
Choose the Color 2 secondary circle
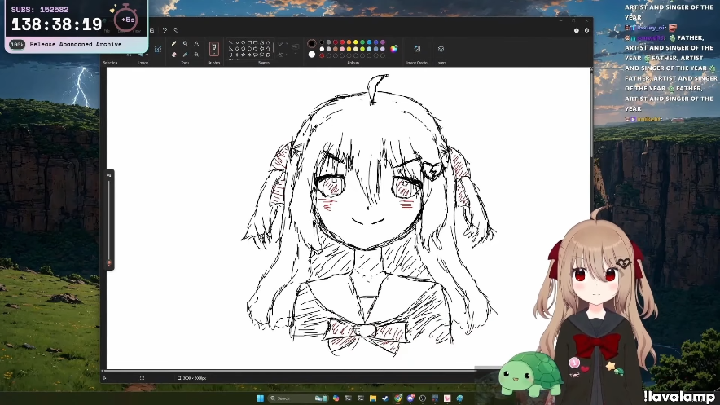[x=311, y=55]
